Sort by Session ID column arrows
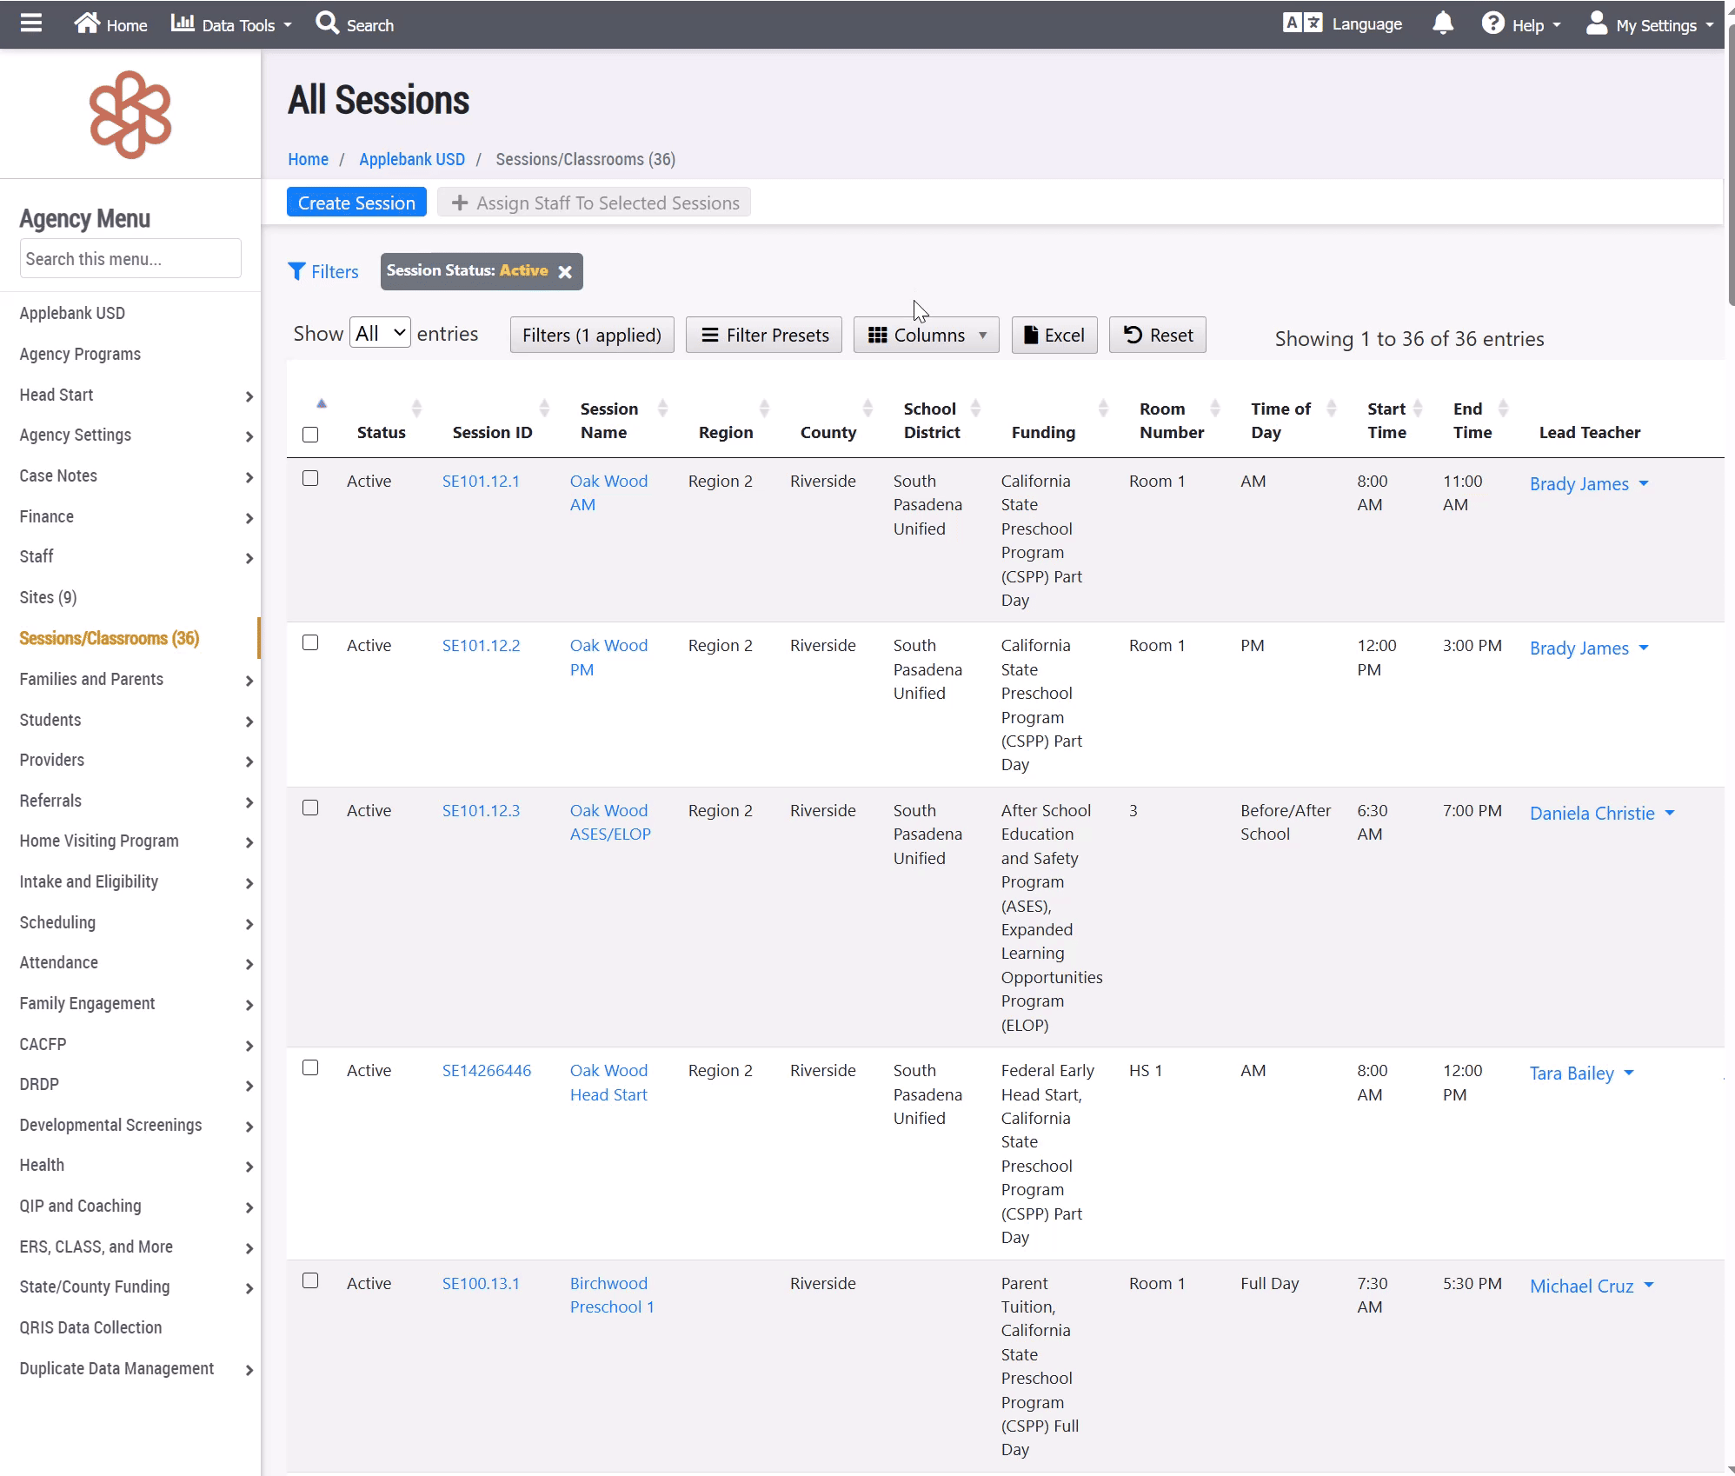Image resolution: width=1735 pixels, height=1476 pixels. [x=544, y=409]
